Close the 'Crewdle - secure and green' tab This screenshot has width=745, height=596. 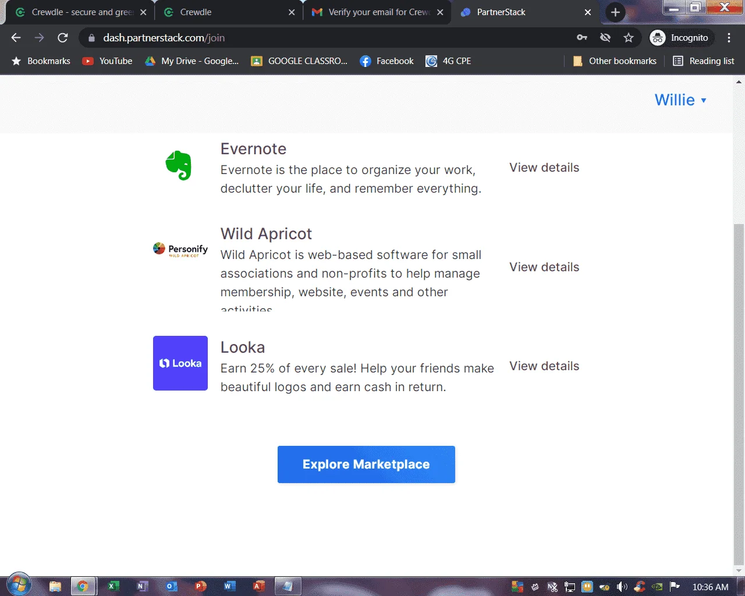pyautogui.click(x=143, y=12)
